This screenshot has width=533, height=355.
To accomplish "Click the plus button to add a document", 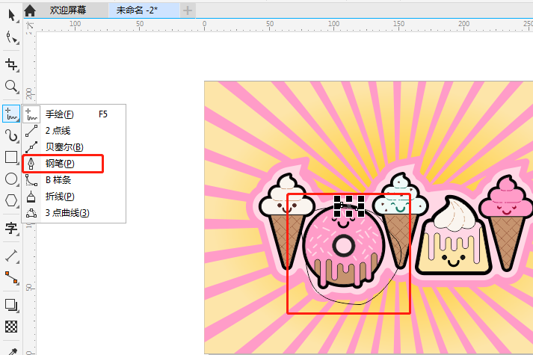I will pyautogui.click(x=188, y=10).
